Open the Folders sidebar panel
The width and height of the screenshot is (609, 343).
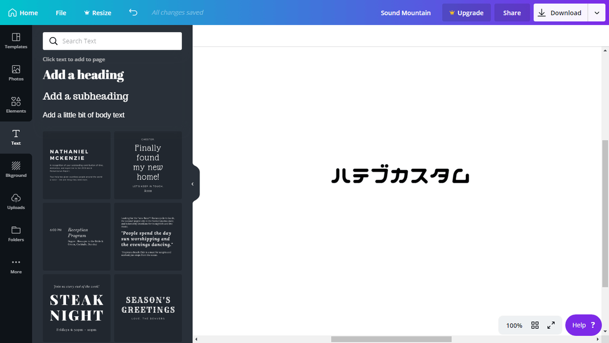pyautogui.click(x=16, y=234)
